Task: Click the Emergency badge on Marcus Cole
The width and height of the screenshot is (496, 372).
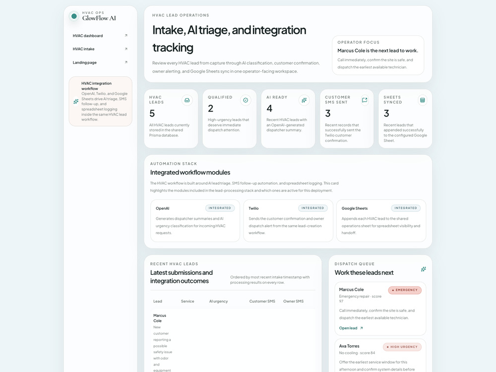Action: coord(405,290)
